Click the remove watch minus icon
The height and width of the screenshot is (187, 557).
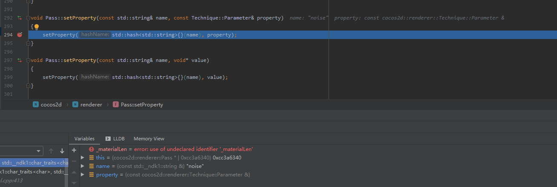point(74,162)
